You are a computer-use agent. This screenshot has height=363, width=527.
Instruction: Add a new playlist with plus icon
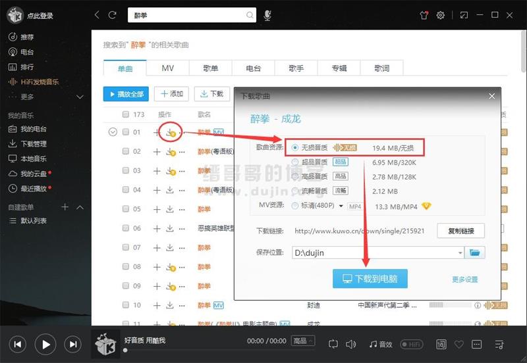pos(65,207)
